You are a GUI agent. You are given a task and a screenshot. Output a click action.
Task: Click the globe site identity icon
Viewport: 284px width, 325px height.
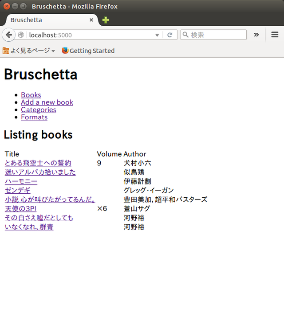(x=21, y=35)
